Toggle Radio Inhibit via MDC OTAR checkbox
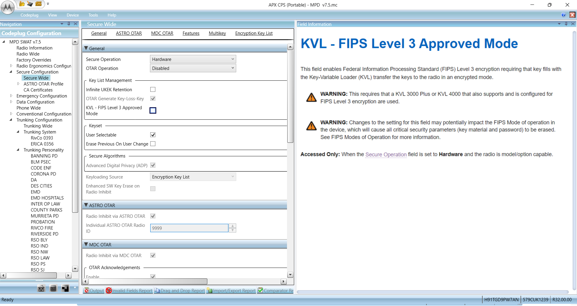 [153, 255]
